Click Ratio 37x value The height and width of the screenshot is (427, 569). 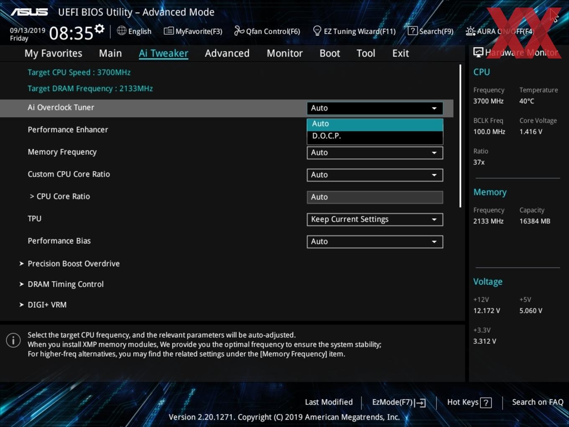[479, 162]
